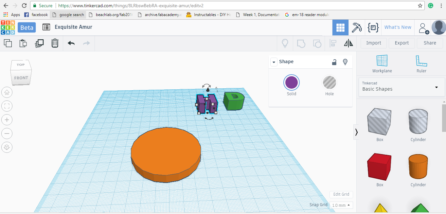Select the Workplane tool
This screenshot has height=214, width=446.
coord(382,64)
